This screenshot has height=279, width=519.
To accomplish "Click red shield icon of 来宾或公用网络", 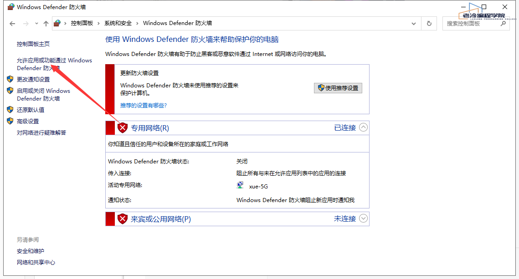I will 123,219.
